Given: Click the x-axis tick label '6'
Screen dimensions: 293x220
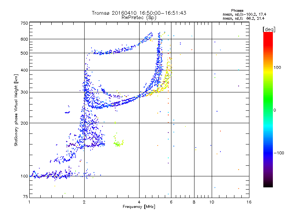Looking at the screenshot, I should [x=171, y=202].
